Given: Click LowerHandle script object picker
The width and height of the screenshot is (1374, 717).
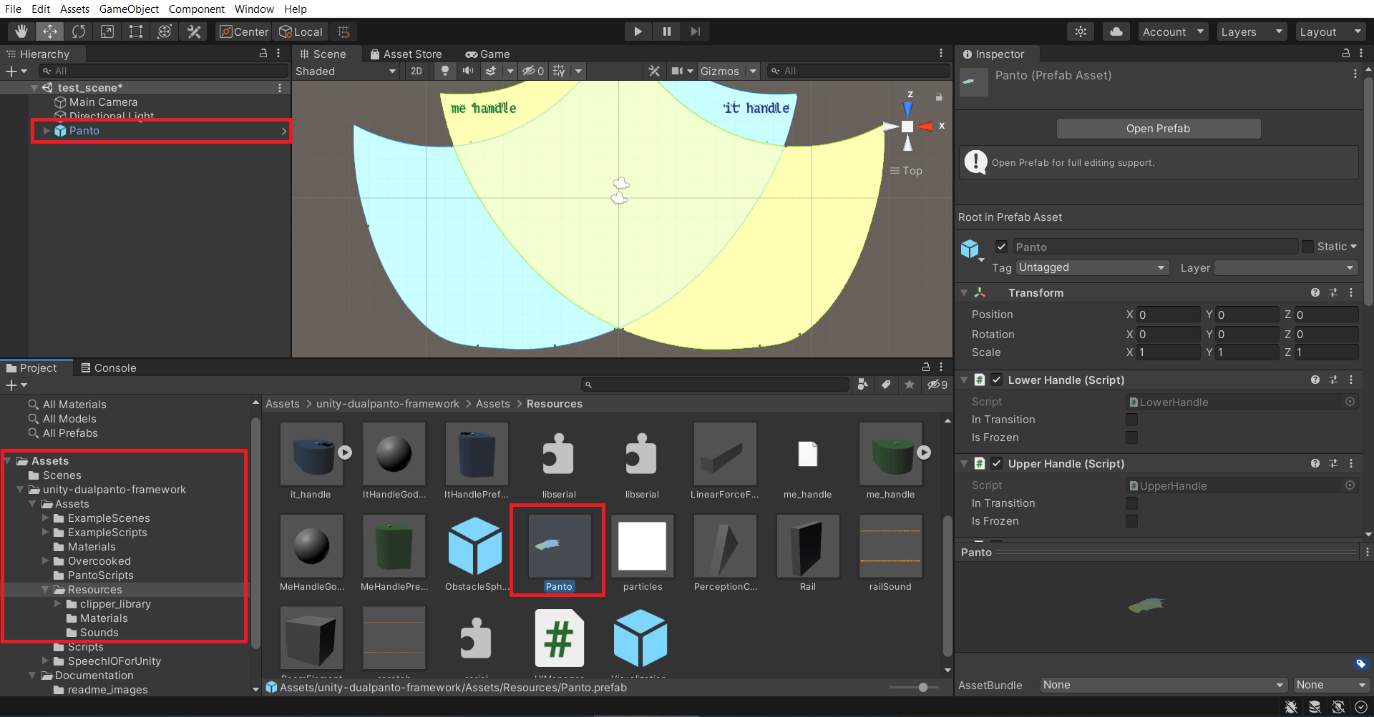Looking at the screenshot, I should pos(1350,402).
